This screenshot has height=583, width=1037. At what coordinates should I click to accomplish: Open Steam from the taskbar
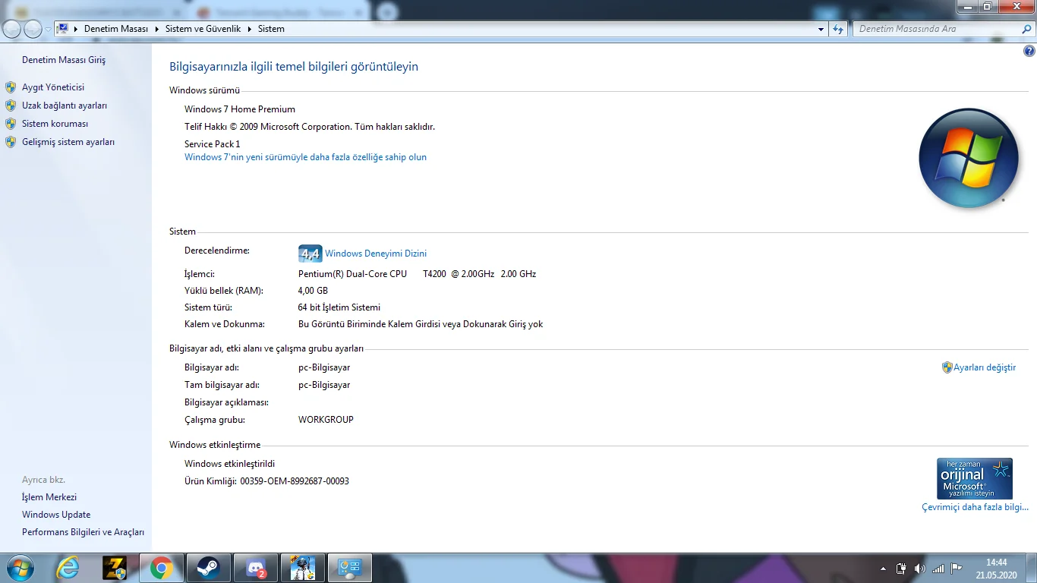click(x=207, y=568)
